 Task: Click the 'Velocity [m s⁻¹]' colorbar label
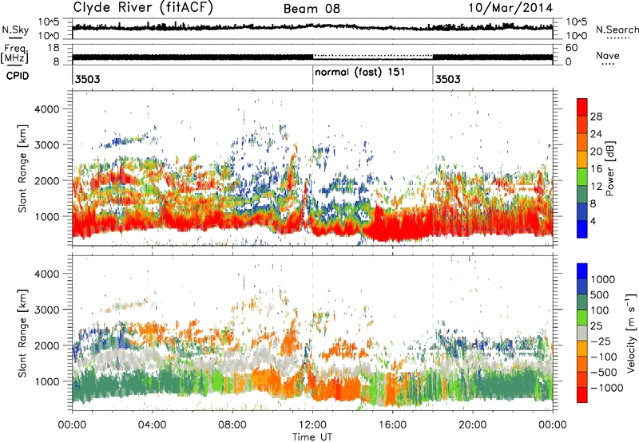coord(631,333)
